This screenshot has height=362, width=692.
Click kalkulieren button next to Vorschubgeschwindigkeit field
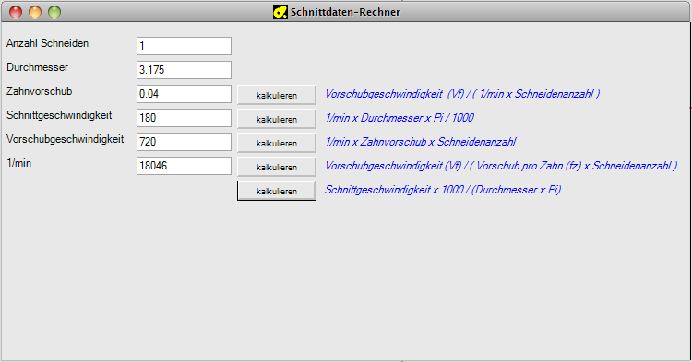(x=277, y=143)
